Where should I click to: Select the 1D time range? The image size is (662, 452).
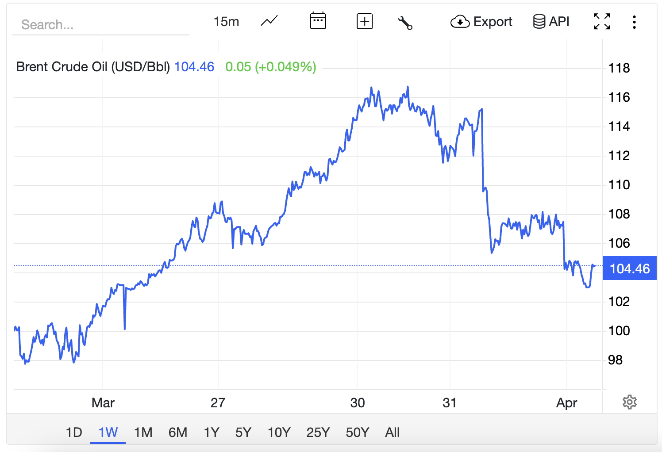[x=74, y=432]
